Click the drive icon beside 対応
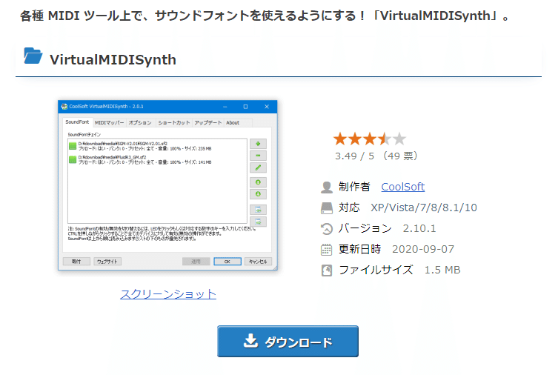The image size is (558, 375). (326, 208)
